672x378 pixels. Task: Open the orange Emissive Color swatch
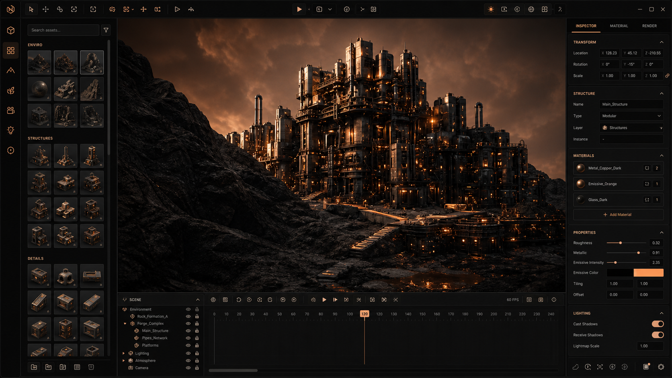(x=648, y=273)
